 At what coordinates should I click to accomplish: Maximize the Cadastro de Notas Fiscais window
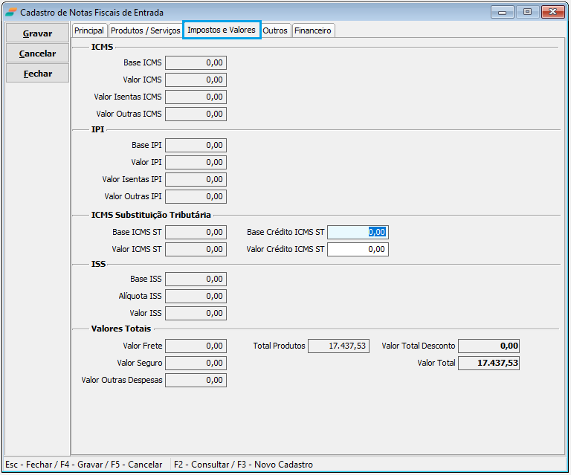point(528,12)
